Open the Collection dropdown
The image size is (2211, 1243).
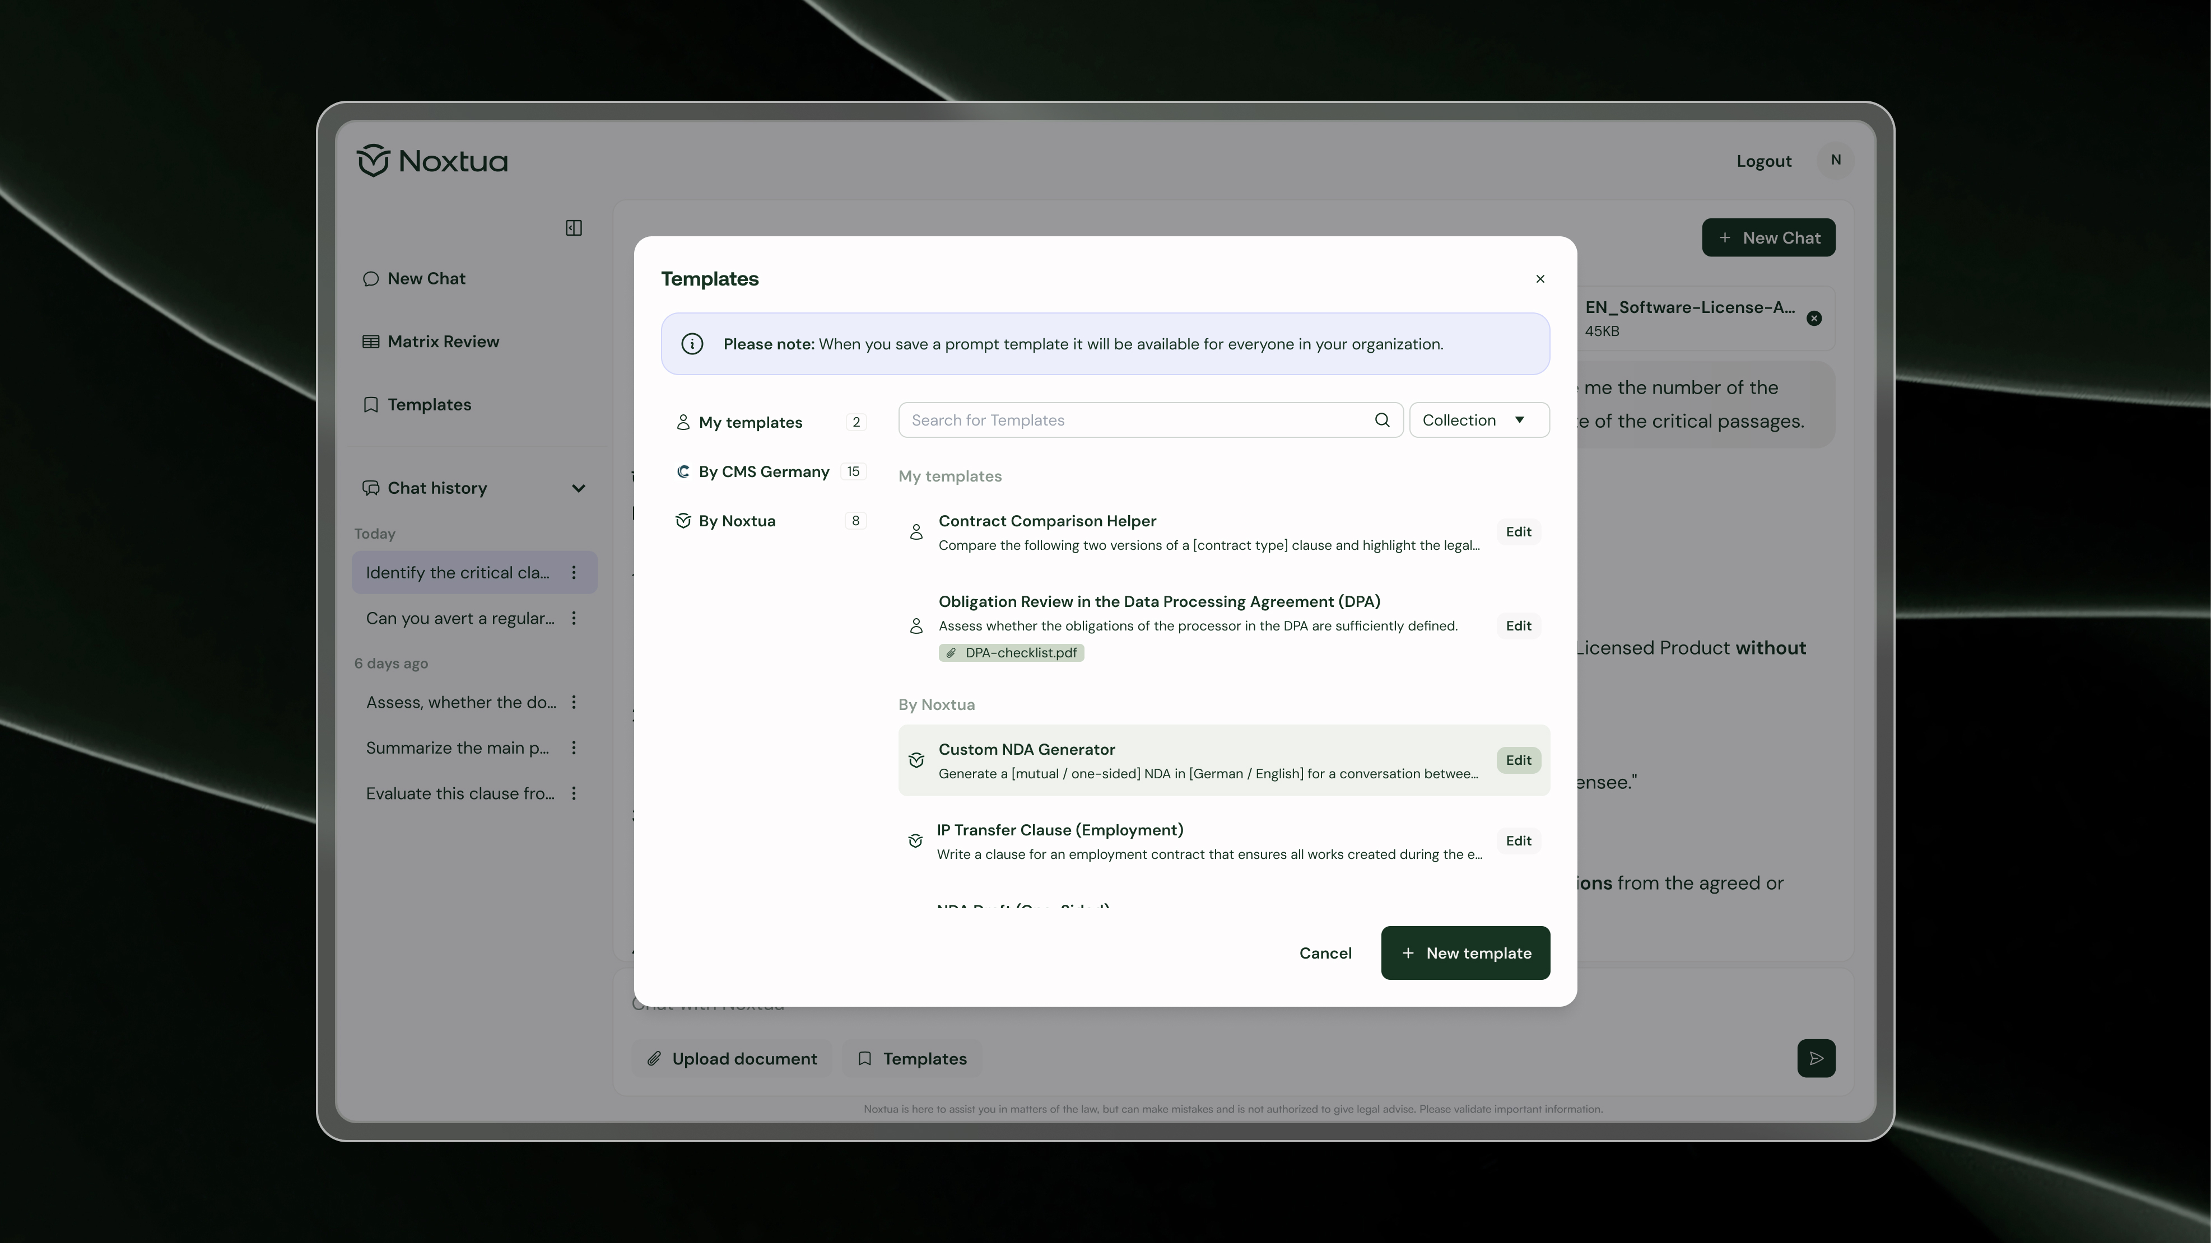pyautogui.click(x=1478, y=419)
